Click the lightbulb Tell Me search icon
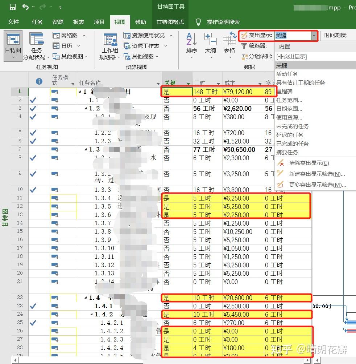The height and width of the screenshot is (364, 356). (x=198, y=22)
